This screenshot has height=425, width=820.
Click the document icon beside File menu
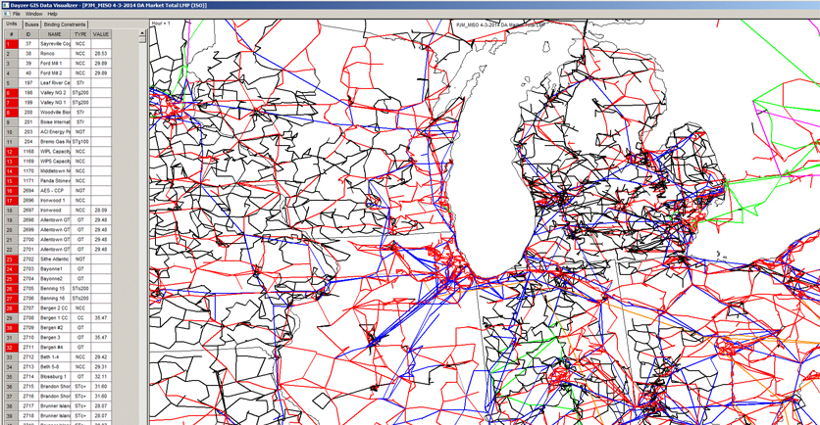click(x=6, y=15)
